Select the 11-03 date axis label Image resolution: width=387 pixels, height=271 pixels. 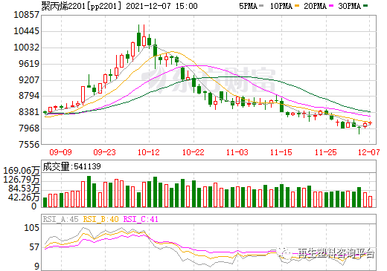pyautogui.click(x=237, y=152)
